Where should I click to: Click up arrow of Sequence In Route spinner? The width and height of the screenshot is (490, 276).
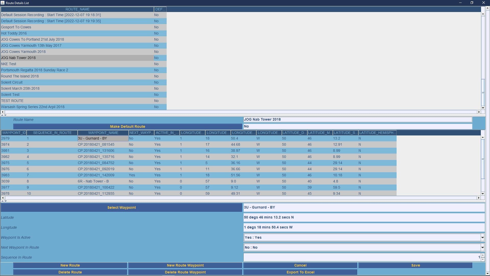(x=482, y=256)
